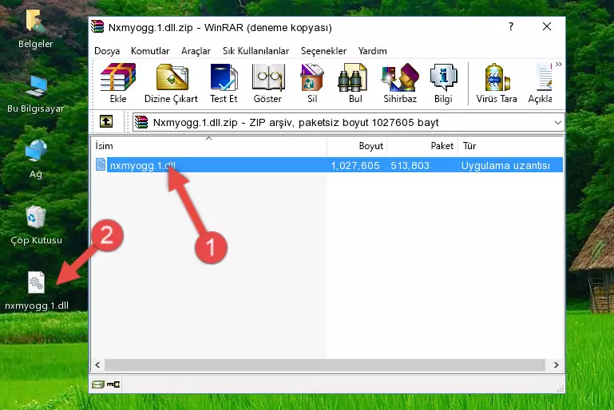The width and height of the screenshot is (614, 410).
Task: Click the drive icon in status bar
Action: click(x=97, y=384)
